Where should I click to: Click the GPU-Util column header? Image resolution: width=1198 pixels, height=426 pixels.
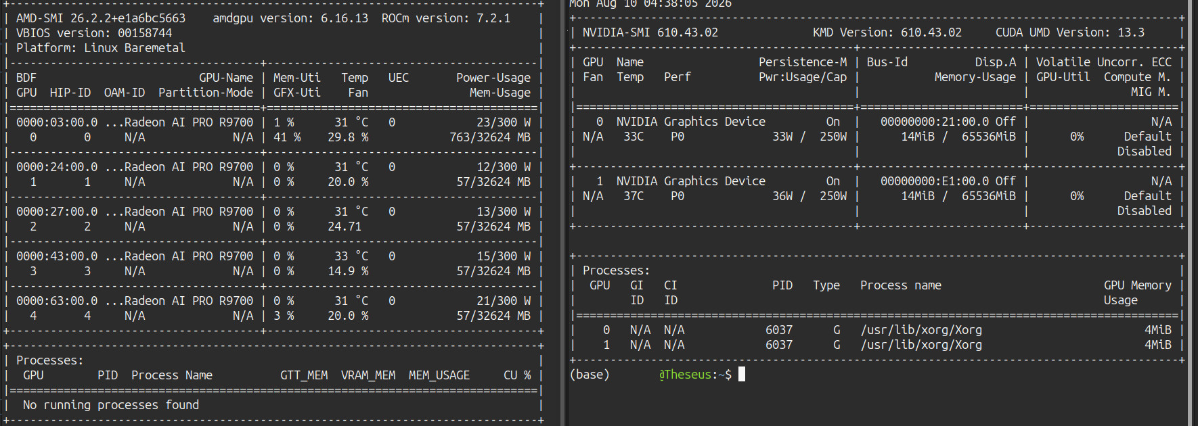[x=1063, y=77]
